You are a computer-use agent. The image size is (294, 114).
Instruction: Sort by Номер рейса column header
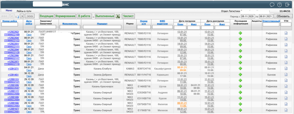coord(10,21)
